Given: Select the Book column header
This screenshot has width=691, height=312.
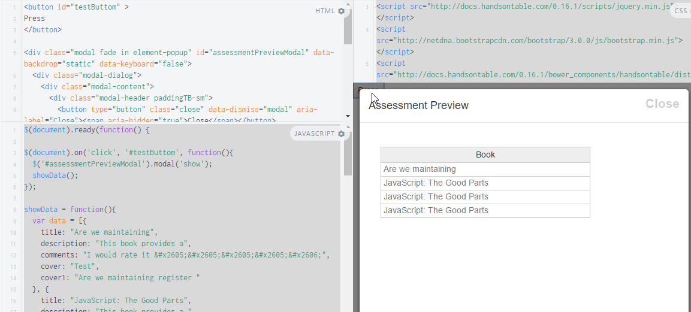Looking at the screenshot, I should 485,155.
